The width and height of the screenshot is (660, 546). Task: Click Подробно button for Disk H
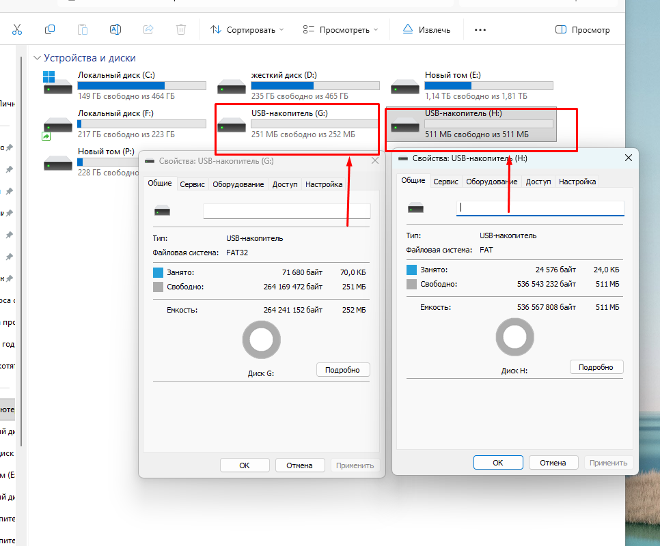tap(596, 367)
